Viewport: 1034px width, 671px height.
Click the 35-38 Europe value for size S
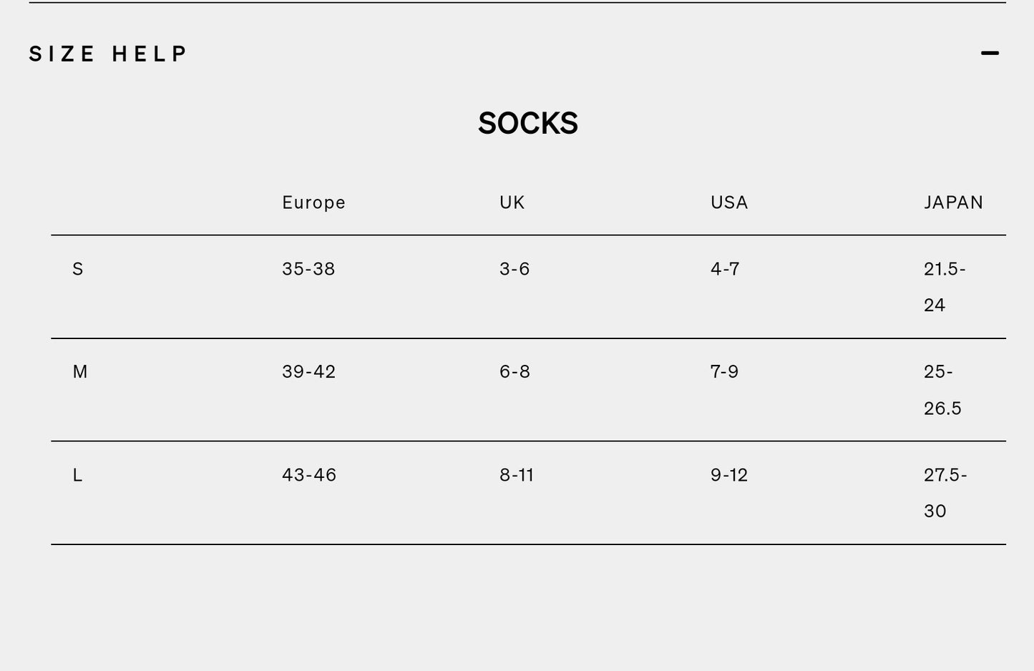click(309, 268)
